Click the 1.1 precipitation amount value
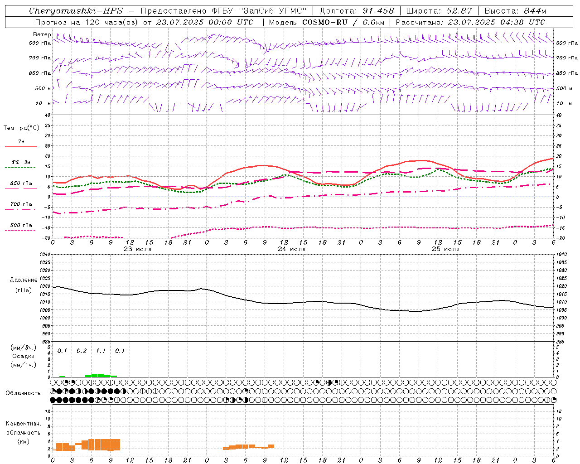Viewport: 580px width, 464px height. [101, 351]
